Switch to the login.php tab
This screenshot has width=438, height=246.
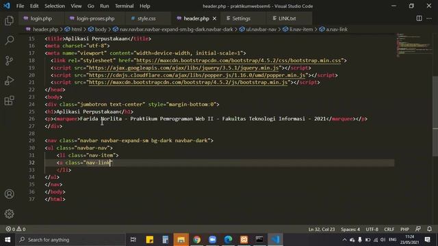pos(41,18)
